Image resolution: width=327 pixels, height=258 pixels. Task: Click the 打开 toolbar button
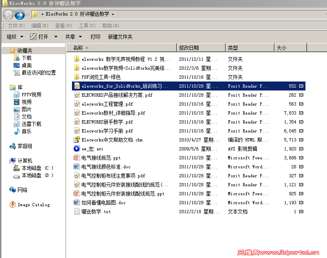(39, 37)
